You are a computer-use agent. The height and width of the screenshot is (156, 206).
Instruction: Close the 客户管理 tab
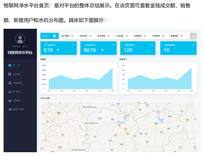[72, 36]
